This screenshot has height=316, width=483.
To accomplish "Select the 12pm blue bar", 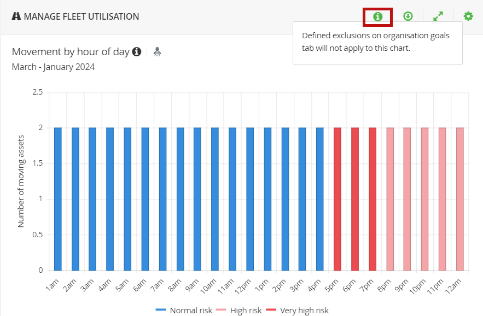I will 250,199.
